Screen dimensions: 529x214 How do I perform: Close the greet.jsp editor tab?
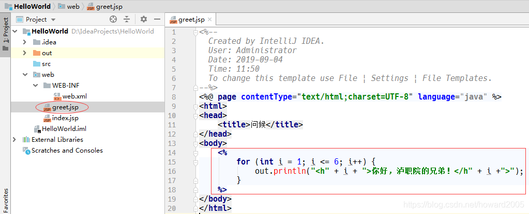pyautogui.click(x=209, y=20)
